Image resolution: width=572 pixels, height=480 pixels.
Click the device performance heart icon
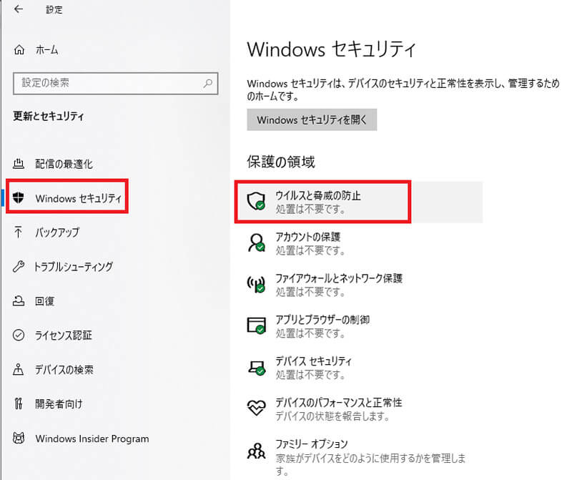tap(257, 407)
